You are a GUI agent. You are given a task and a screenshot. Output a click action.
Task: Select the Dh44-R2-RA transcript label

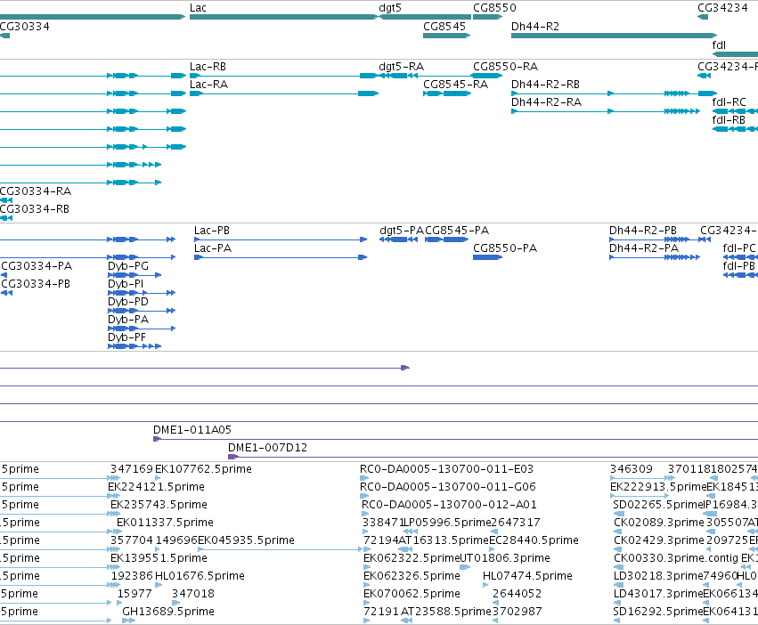[546, 102]
